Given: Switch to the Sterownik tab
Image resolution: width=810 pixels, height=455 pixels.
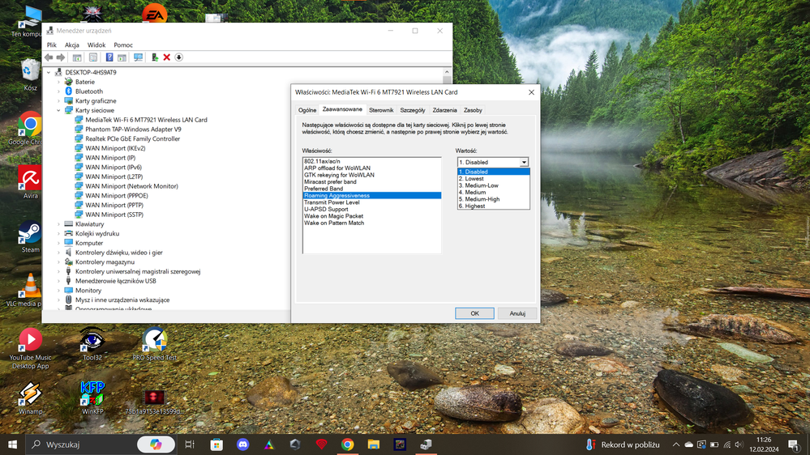Looking at the screenshot, I should point(381,110).
